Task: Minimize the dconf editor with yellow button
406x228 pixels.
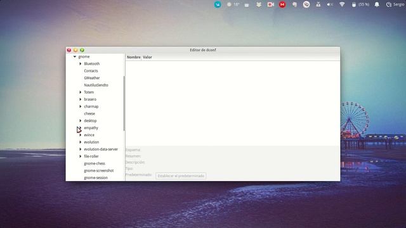Action: tap(75, 50)
